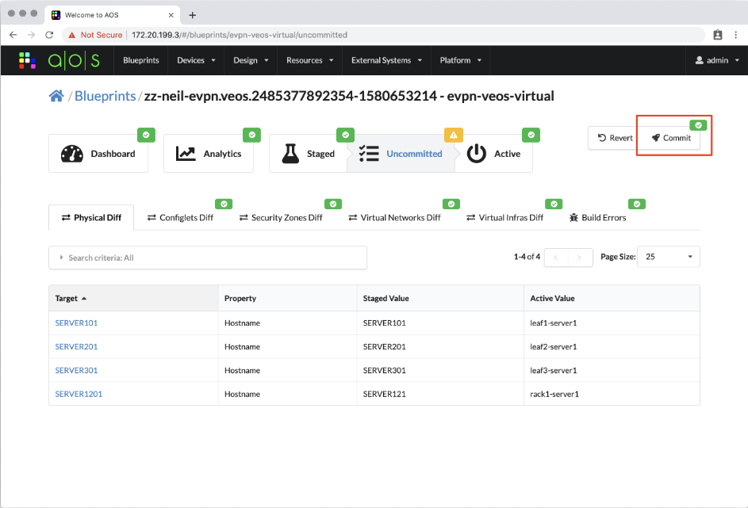Click the Commit button
The width and height of the screenshot is (748, 508).
click(671, 137)
